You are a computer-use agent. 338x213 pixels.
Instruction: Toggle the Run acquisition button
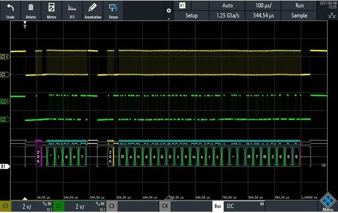[299, 6]
